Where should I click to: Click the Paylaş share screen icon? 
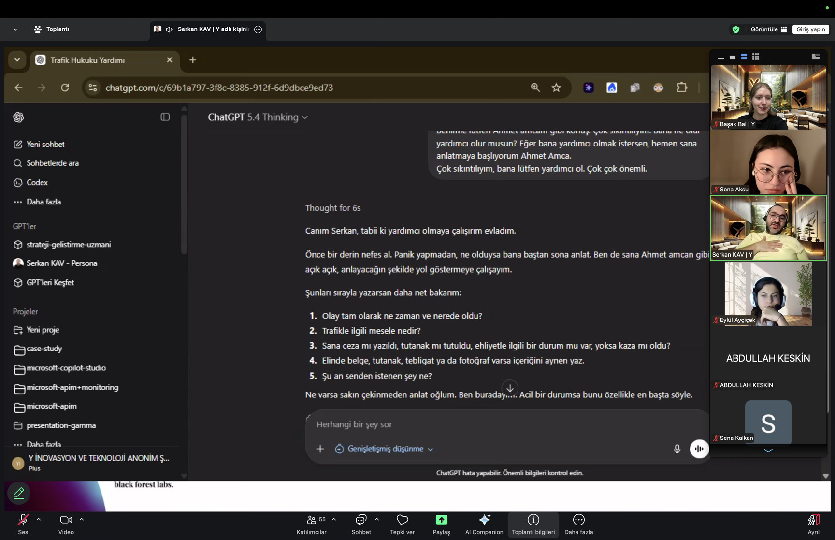pos(441,524)
